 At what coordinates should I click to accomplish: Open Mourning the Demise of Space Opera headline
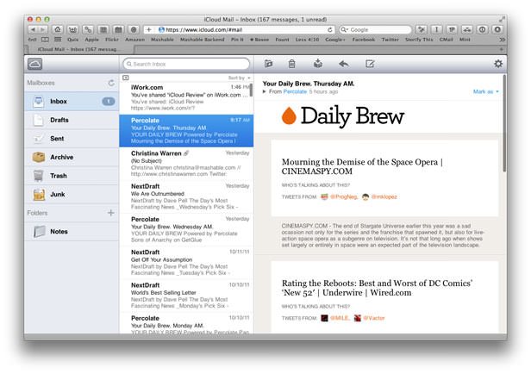362,166
